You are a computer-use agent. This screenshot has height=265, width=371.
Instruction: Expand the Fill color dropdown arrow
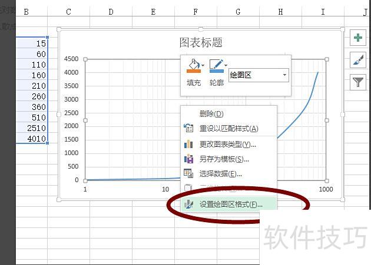[203, 65]
